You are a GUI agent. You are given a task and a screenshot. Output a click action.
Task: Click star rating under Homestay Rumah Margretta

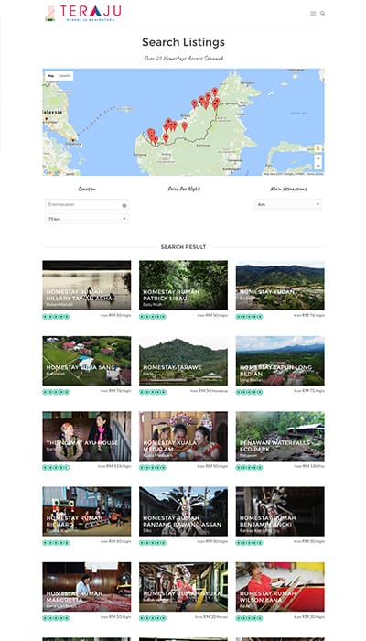56,618
